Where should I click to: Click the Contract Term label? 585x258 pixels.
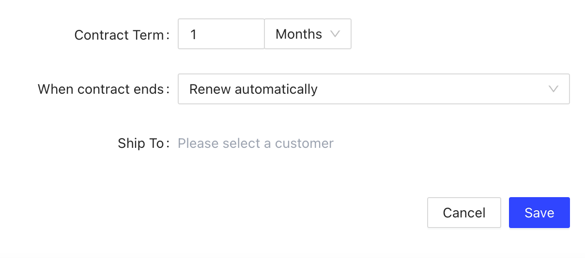119,35
